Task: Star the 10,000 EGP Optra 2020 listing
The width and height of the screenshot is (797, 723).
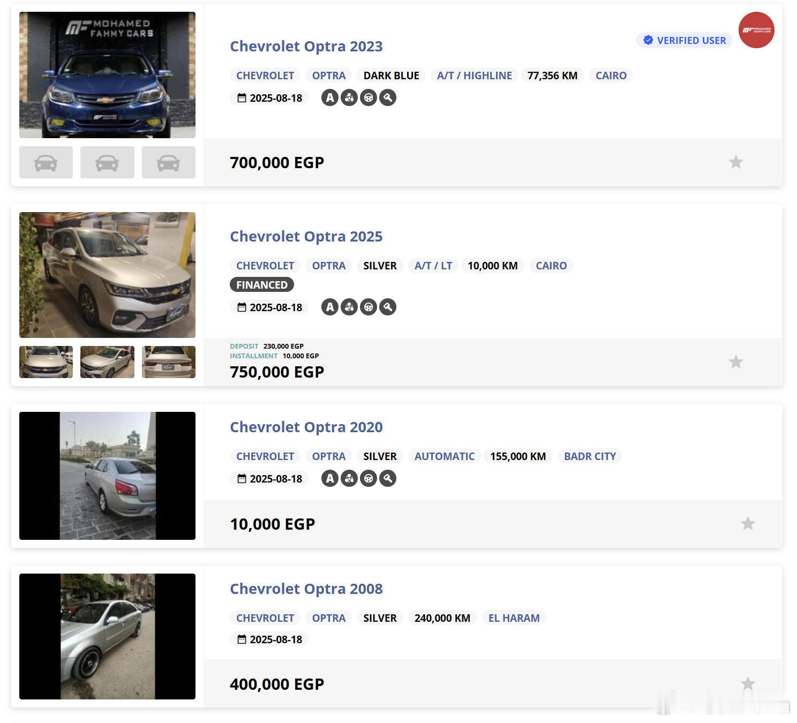Action: (748, 523)
